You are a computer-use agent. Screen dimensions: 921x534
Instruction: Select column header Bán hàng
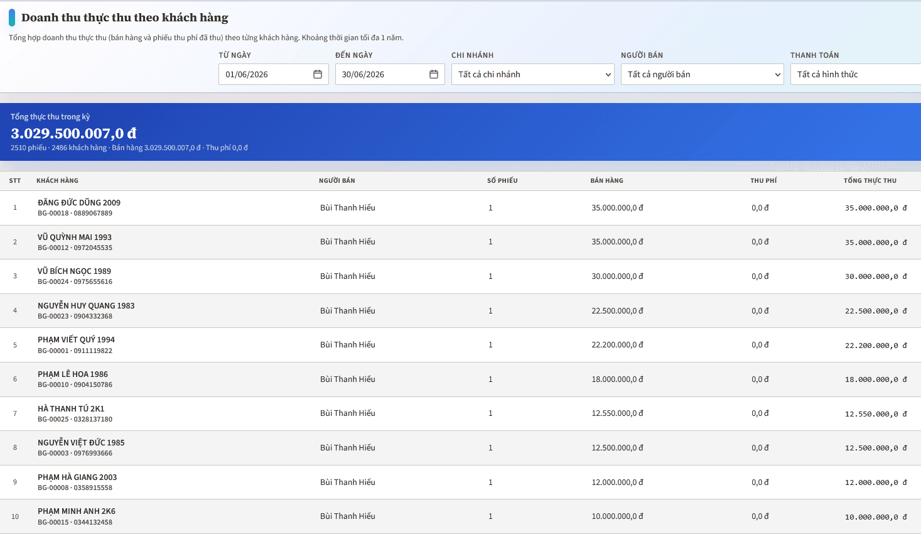606,180
